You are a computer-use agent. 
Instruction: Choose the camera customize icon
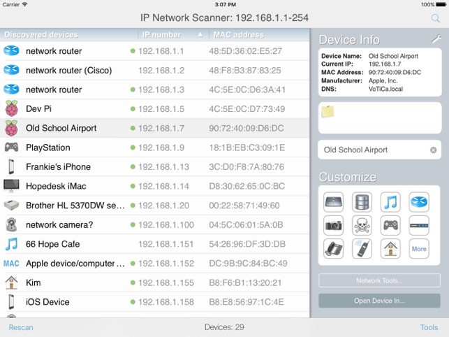[x=333, y=225]
